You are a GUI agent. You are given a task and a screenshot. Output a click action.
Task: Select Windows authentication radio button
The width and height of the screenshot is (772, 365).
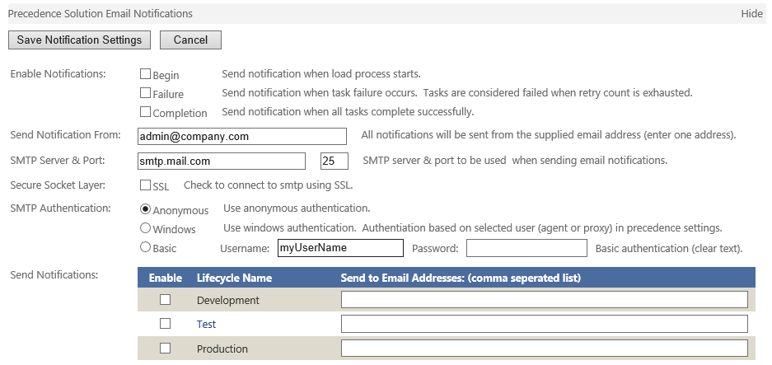[145, 228]
